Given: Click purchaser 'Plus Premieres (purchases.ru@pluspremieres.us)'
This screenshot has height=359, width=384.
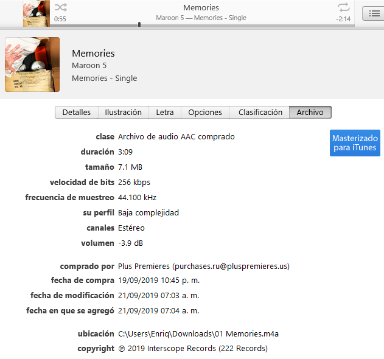Looking at the screenshot, I should (x=204, y=266).
